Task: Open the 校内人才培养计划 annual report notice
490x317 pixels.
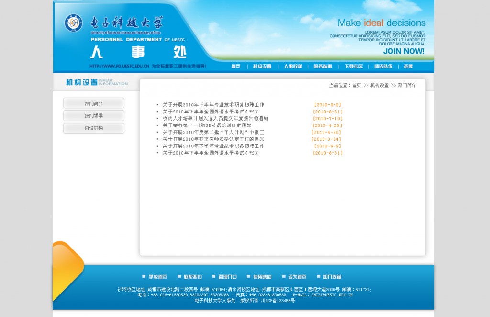Action: (x=215, y=119)
